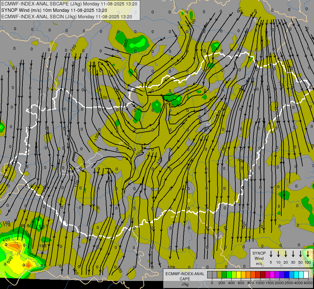Click the '600' tick label on the CAPE scale
This screenshot has height=289, width=314.
[241, 283]
